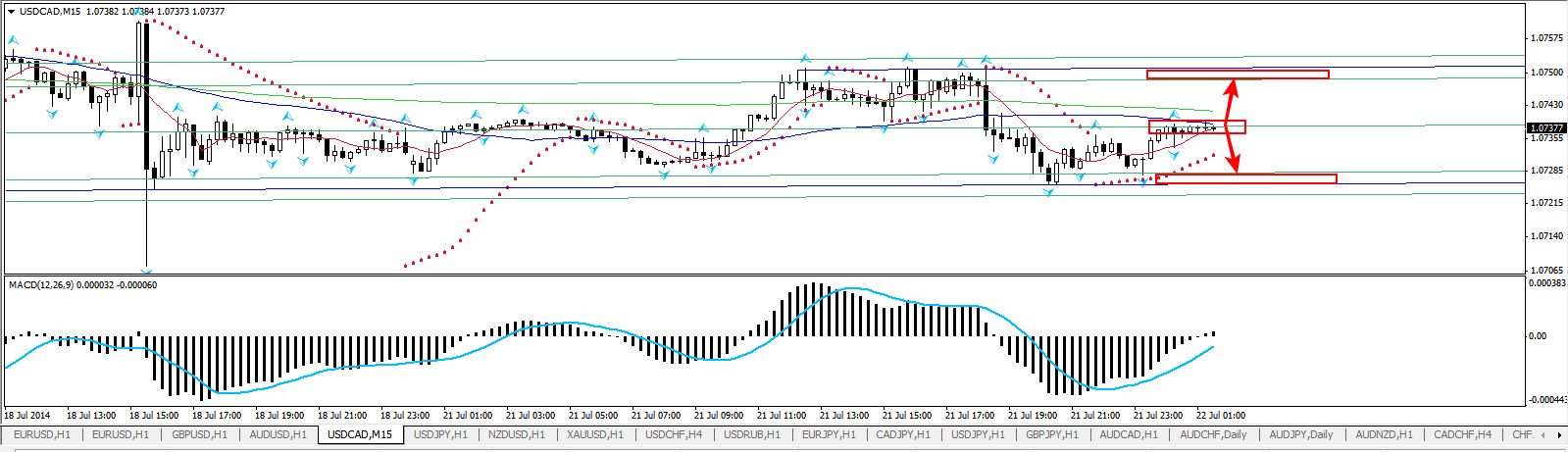Go to the CADCHF,H4 tab
1568x452 pixels.
(1462, 434)
